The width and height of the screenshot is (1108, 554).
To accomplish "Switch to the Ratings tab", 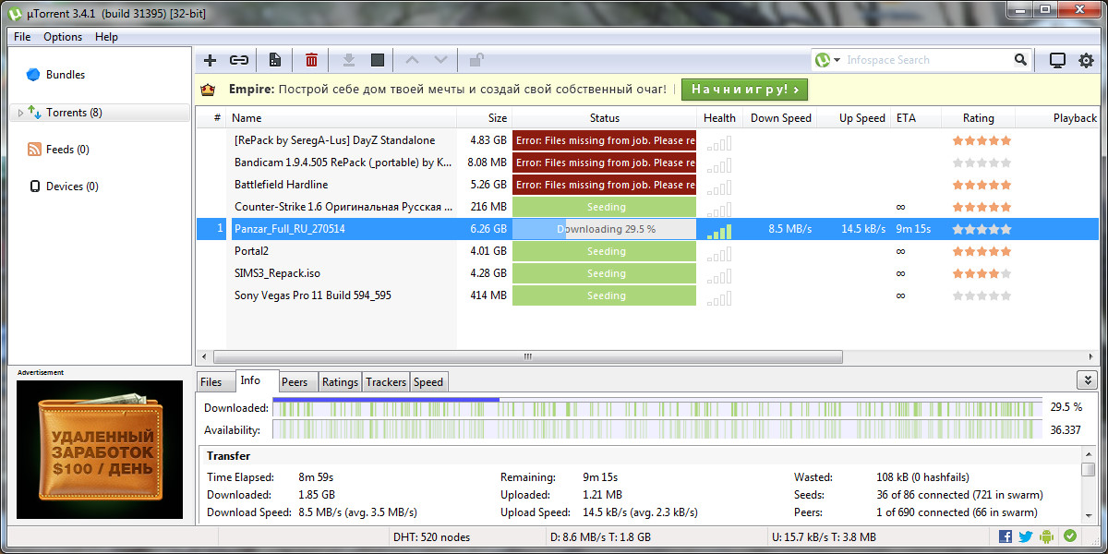I will click(x=340, y=382).
